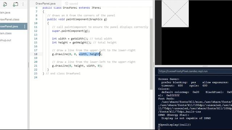The height and width of the screenshot is (130, 232).
Task: Open Main.java in file list
Action: pyautogui.click(x=5, y=13)
